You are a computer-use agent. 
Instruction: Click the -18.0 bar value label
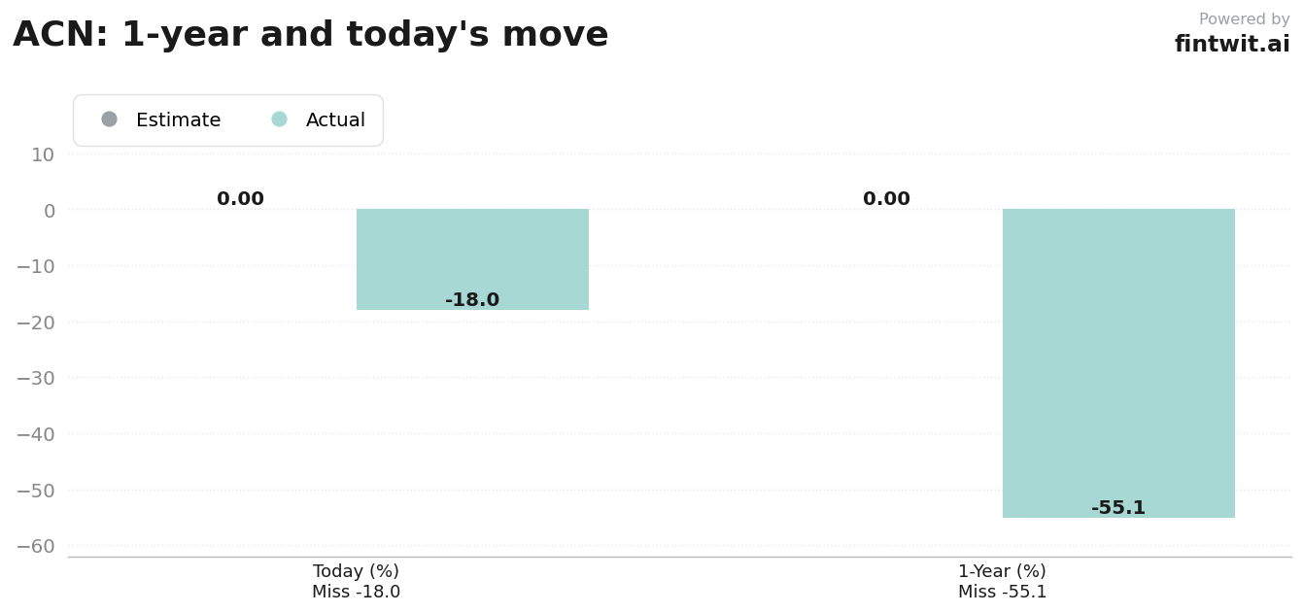tap(472, 300)
